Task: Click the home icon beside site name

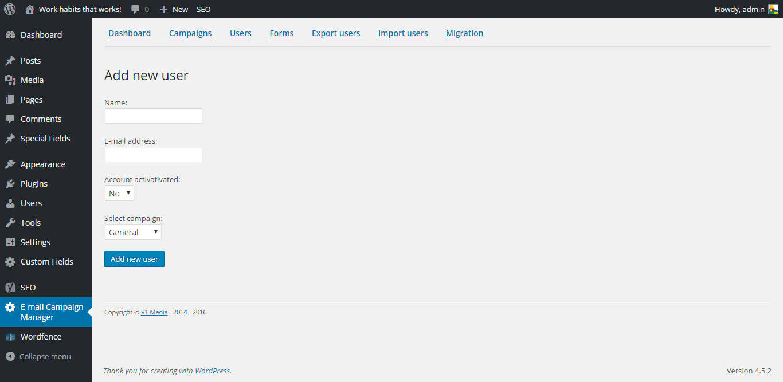Action: [x=30, y=9]
